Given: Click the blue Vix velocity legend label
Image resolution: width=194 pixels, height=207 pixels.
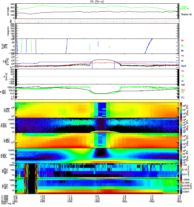Looking at the screenshot, I should [x=183, y=81].
